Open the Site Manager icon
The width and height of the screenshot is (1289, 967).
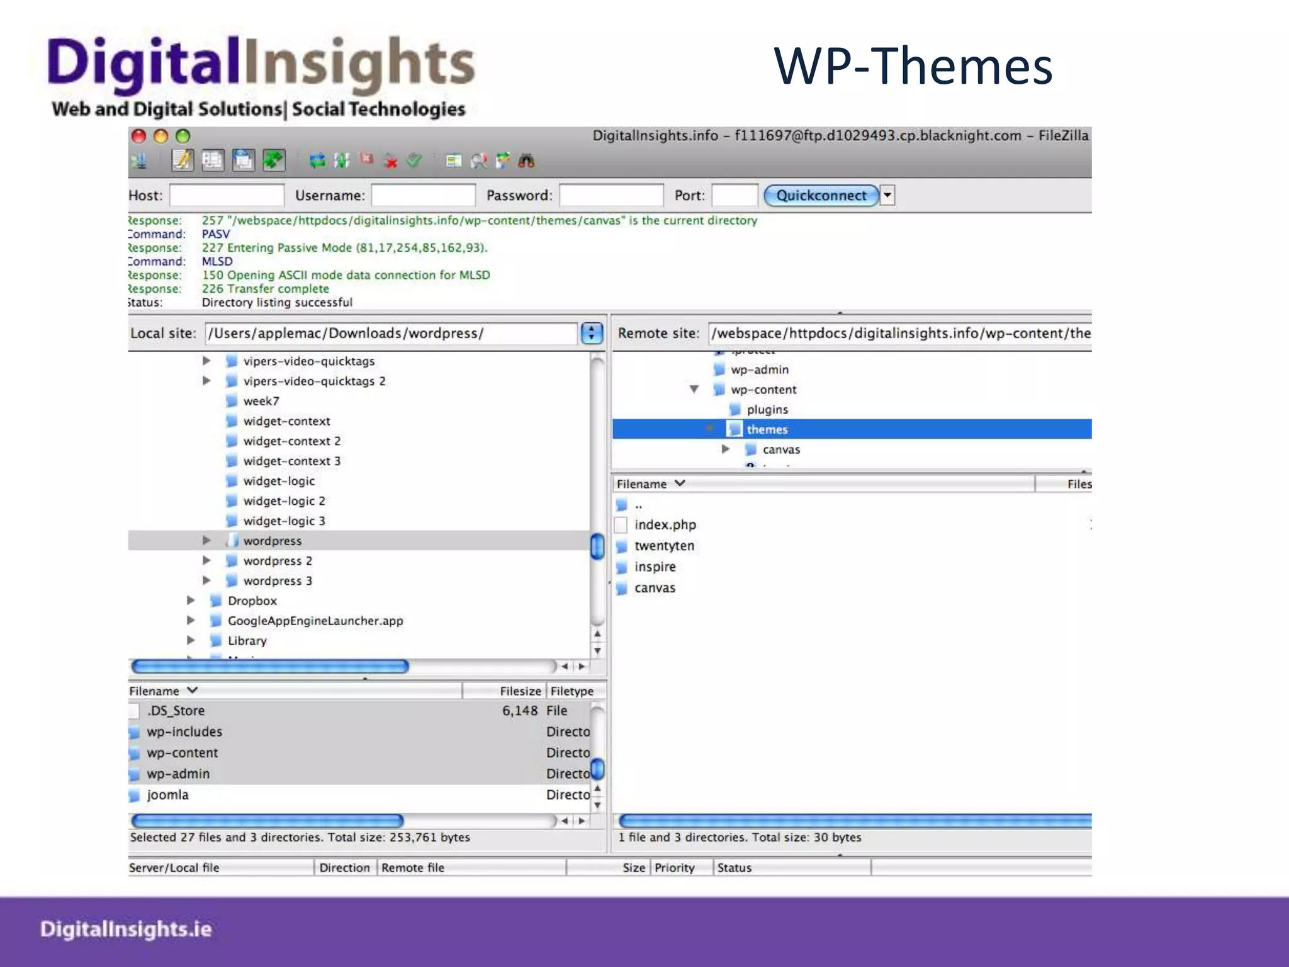[x=140, y=161]
